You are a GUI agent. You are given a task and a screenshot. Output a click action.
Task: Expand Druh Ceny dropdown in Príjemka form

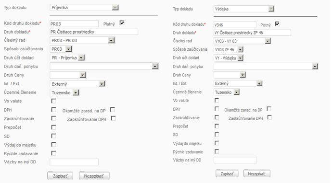(x=68, y=75)
